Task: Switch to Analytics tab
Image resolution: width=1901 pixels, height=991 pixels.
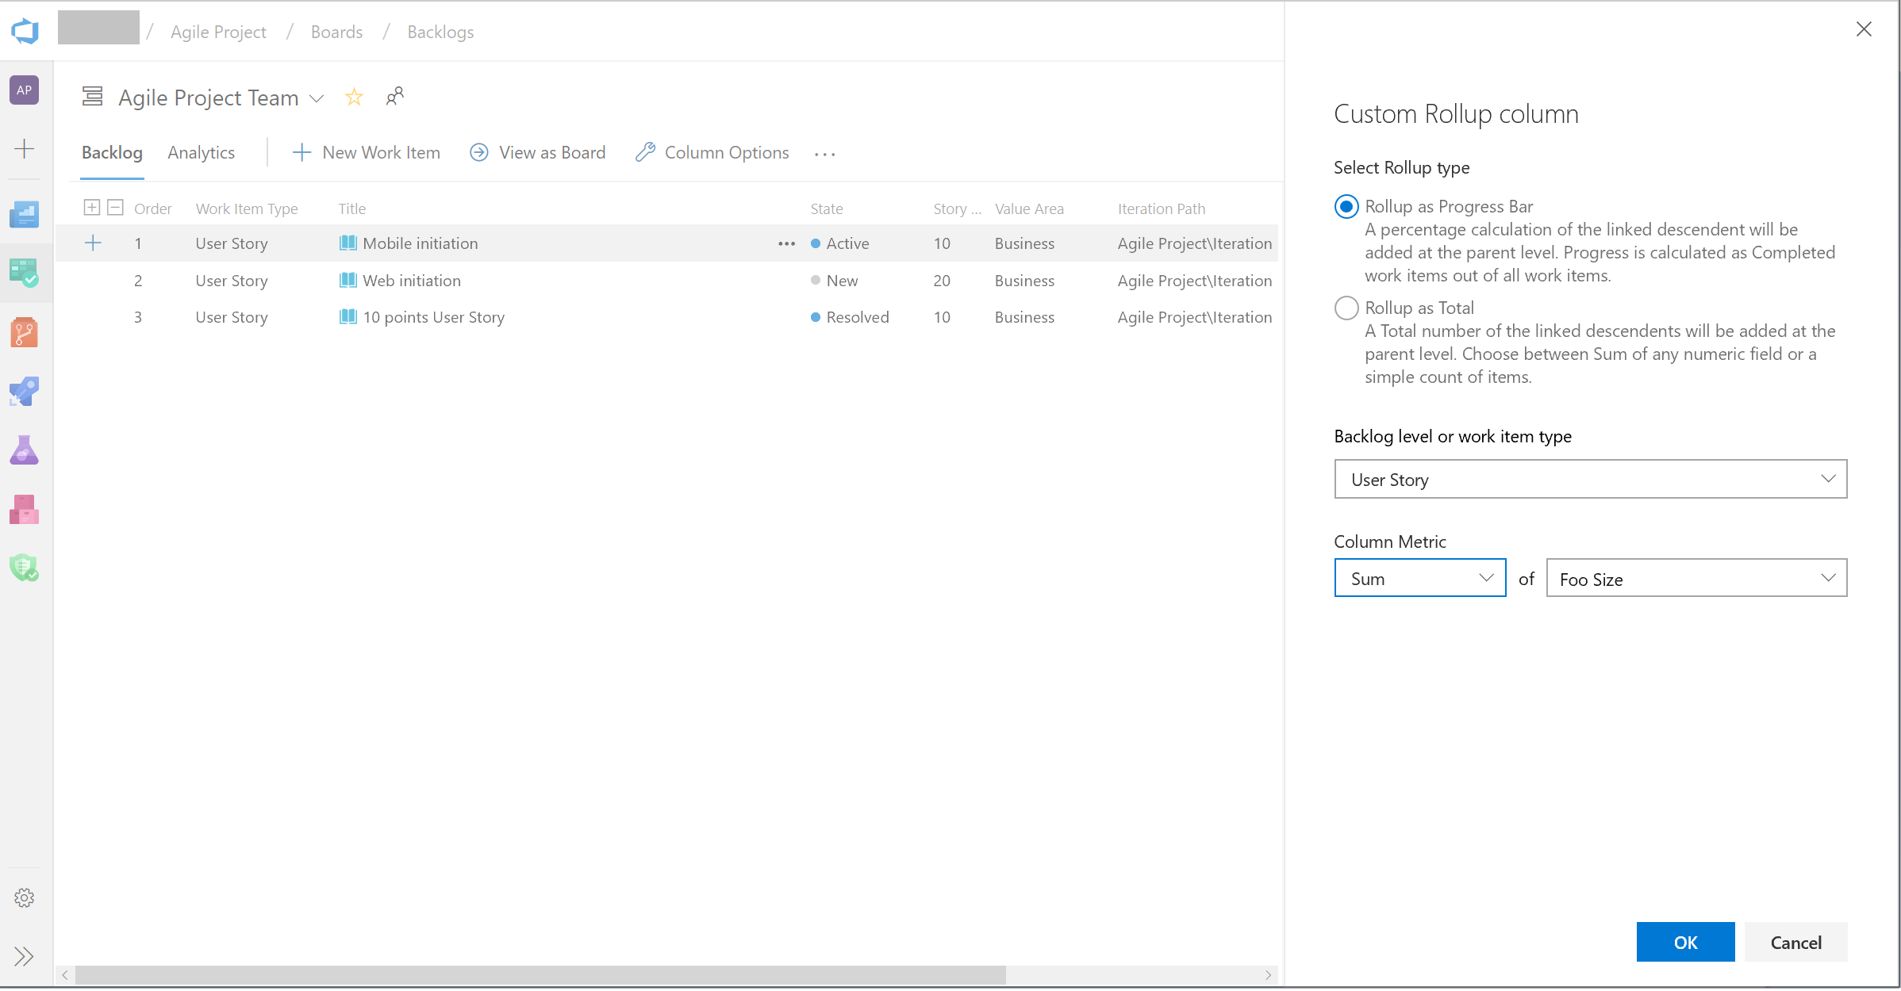Action: [x=200, y=152]
